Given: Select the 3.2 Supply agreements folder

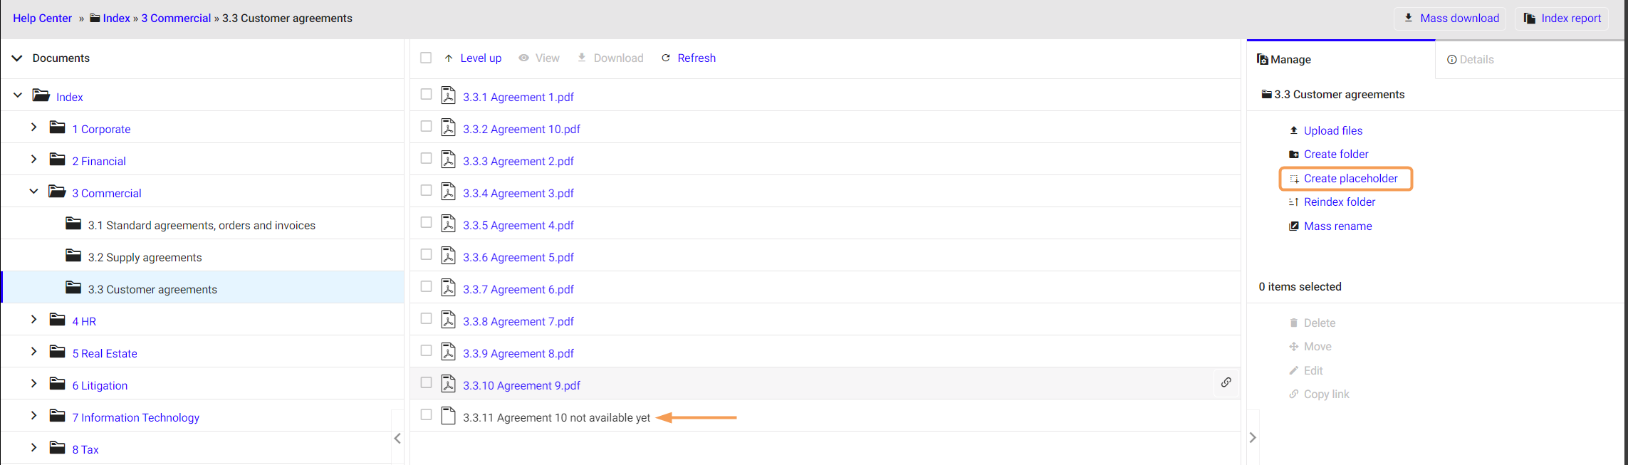Looking at the screenshot, I should [x=145, y=258].
